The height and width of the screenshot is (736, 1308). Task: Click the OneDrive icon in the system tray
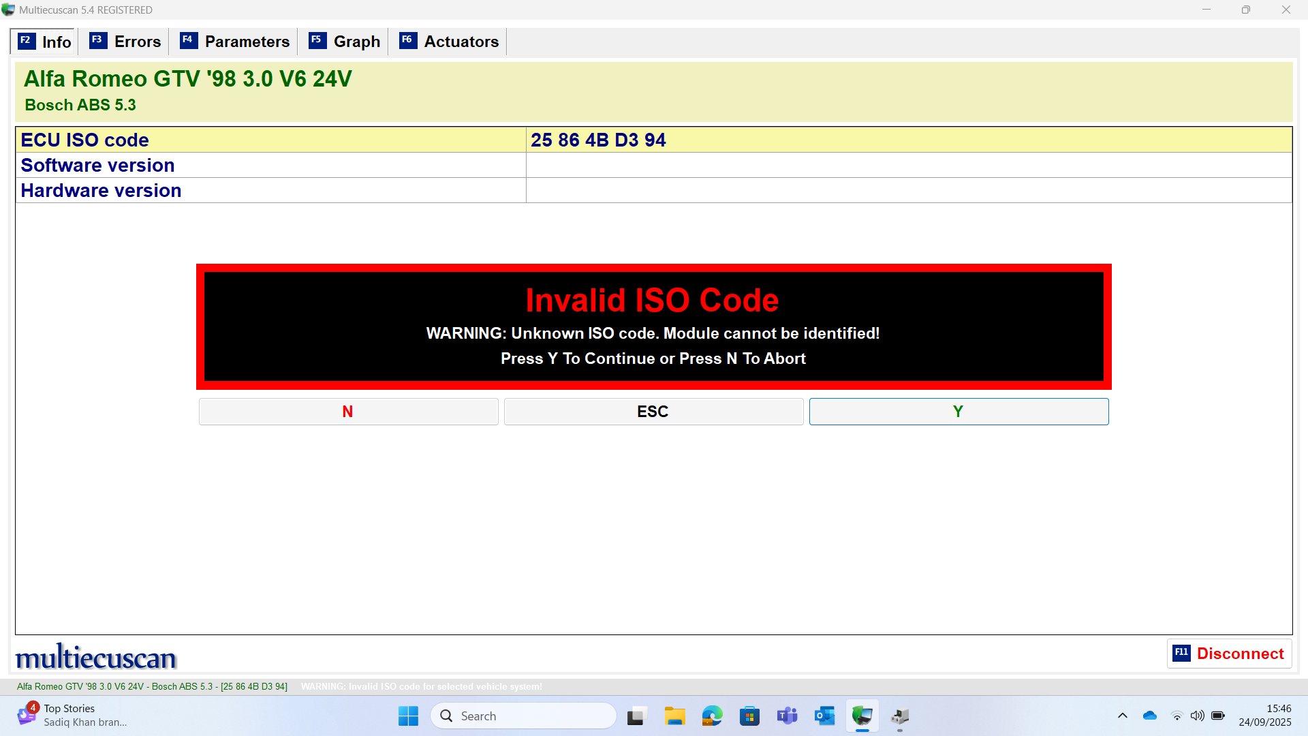(1150, 716)
